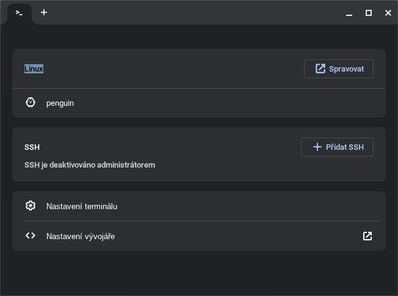The height and width of the screenshot is (296, 398).
Task: Click the gear icon for terminal settings
Action: pos(31,205)
